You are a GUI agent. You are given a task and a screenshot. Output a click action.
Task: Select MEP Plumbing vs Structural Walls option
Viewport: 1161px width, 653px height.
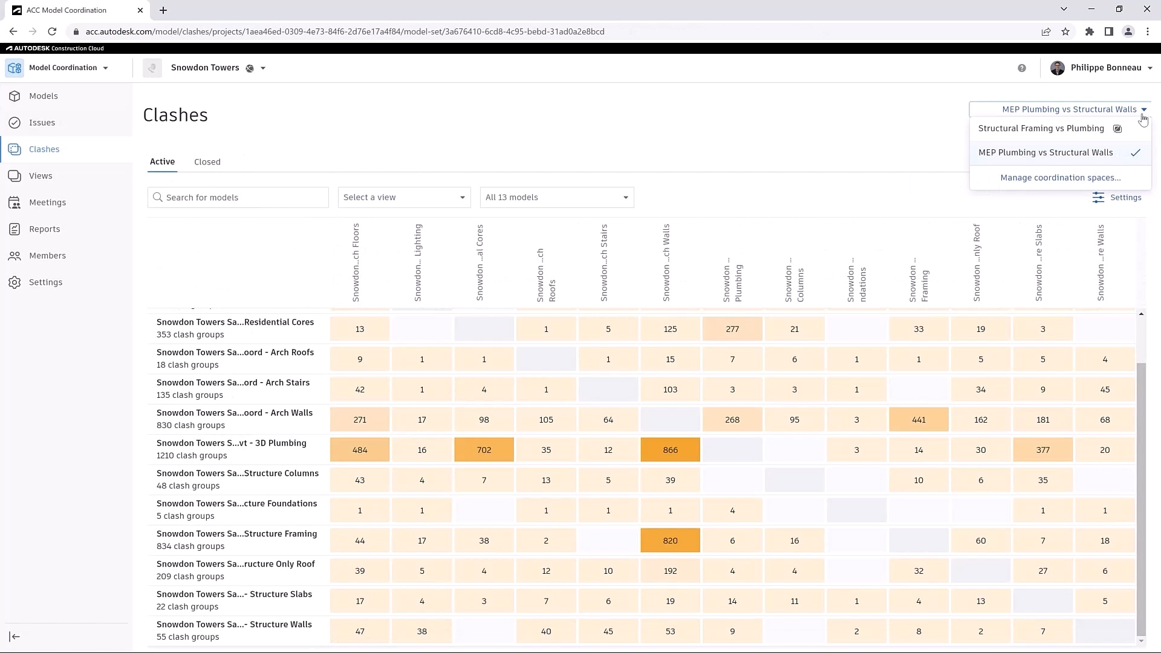click(1060, 153)
